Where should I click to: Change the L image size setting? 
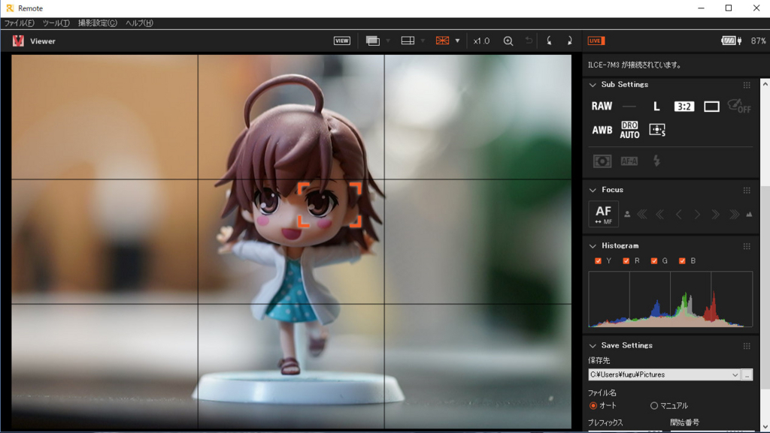[656, 107]
